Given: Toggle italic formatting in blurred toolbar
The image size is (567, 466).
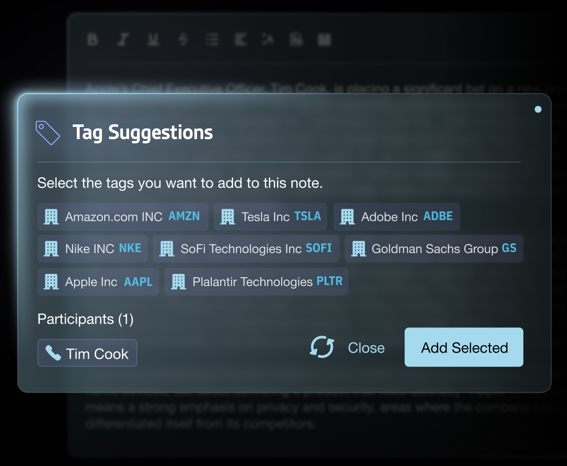Looking at the screenshot, I should point(122,40).
